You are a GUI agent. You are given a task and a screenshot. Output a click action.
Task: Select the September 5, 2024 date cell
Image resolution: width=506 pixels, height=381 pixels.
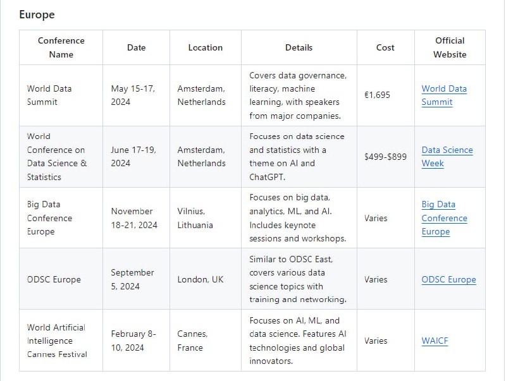click(x=132, y=279)
